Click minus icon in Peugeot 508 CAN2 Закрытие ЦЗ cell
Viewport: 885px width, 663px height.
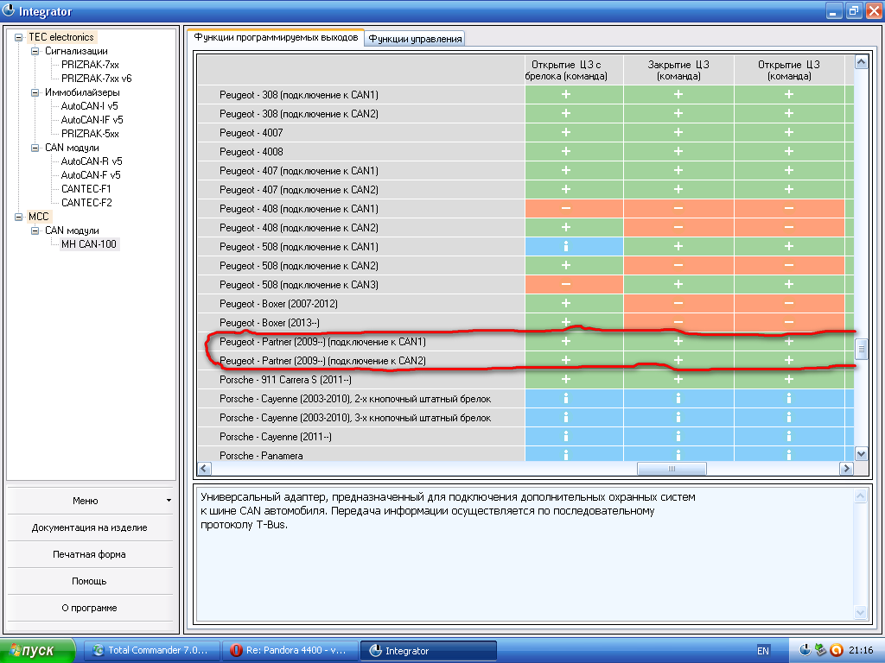coord(678,265)
